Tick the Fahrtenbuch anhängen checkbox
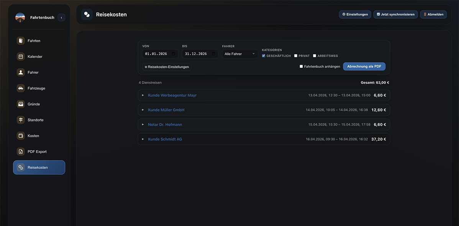The width and height of the screenshot is (459, 226). pos(301,66)
